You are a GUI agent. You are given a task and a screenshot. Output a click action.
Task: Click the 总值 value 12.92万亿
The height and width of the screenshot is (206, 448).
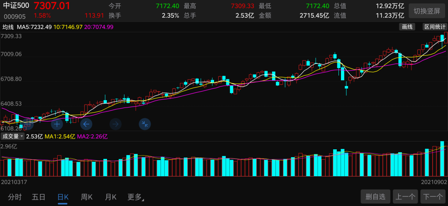click(390, 6)
